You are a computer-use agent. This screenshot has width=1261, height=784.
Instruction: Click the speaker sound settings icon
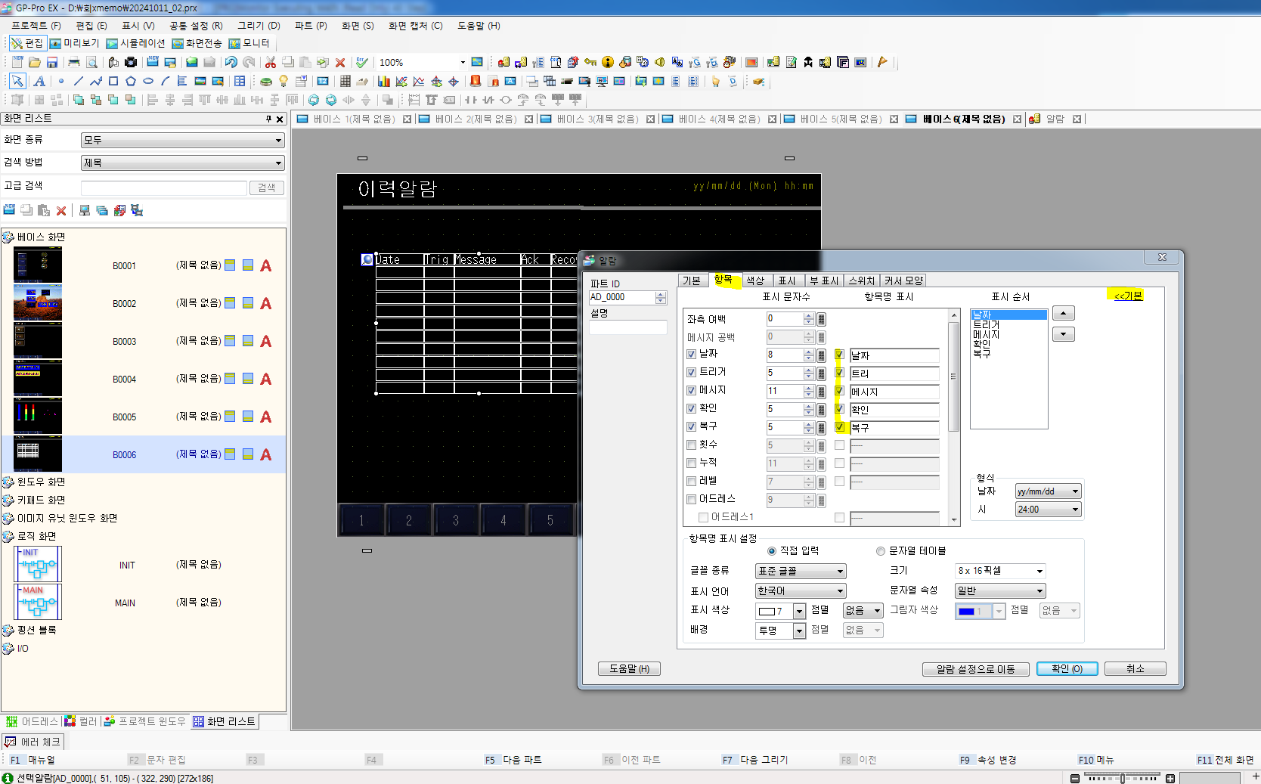click(x=660, y=62)
